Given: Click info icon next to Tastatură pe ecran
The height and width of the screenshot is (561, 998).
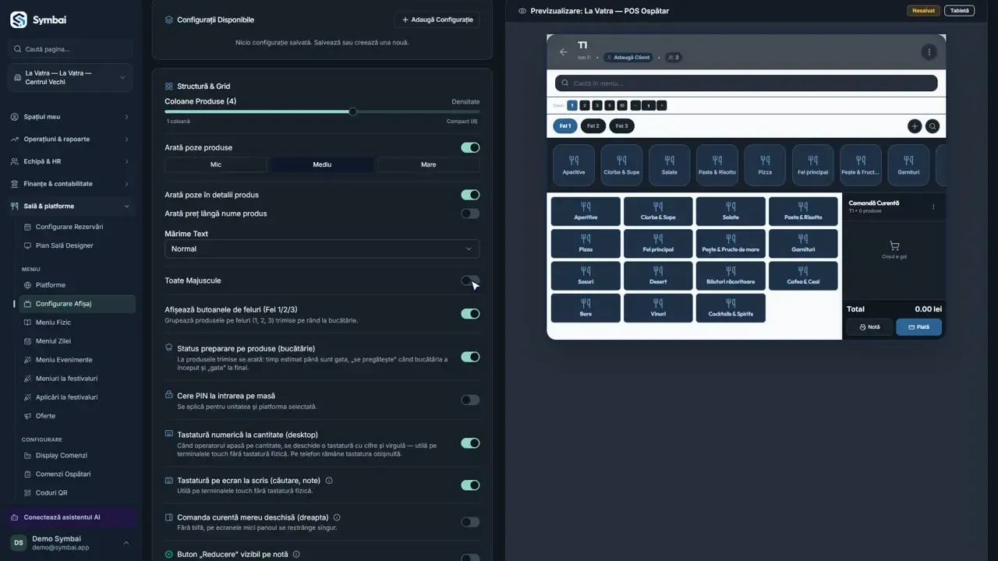Looking at the screenshot, I should 329,481.
